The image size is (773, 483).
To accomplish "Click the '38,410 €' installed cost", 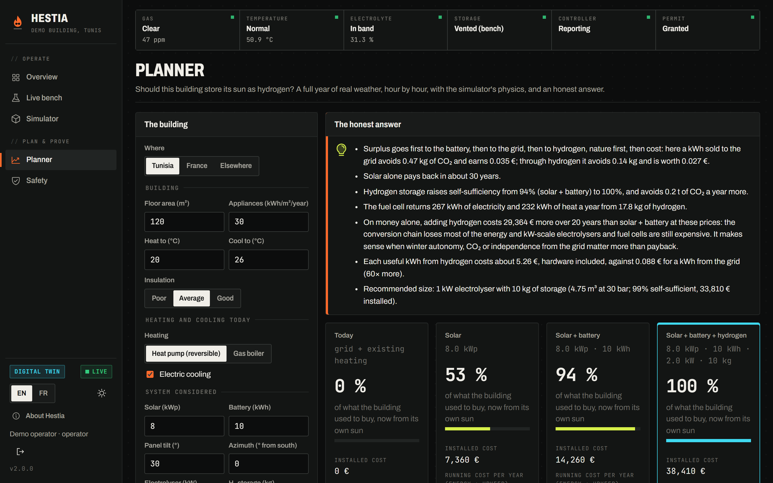I will point(686,471).
